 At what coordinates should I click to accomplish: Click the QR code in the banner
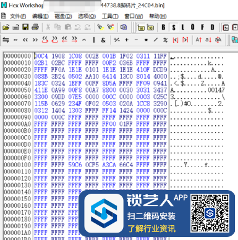pyautogui.click(x=210, y=213)
